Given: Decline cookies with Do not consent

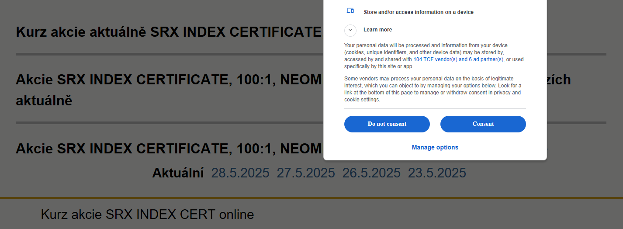Looking at the screenshot, I should [x=387, y=124].
